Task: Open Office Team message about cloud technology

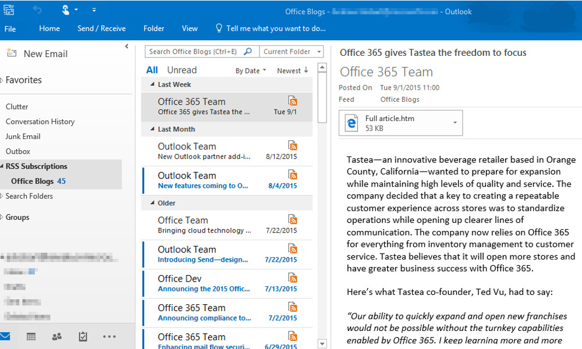Action: click(227, 225)
